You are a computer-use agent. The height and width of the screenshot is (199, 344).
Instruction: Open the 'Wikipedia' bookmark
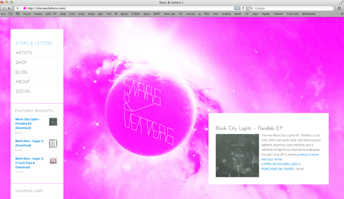click(x=309, y=14)
